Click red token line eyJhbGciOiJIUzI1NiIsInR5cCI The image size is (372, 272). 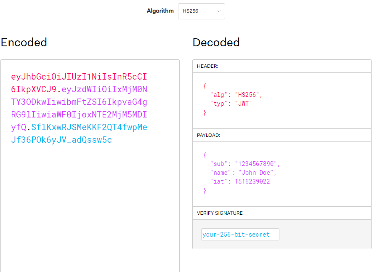pyautogui.click(x=79, y=77)
